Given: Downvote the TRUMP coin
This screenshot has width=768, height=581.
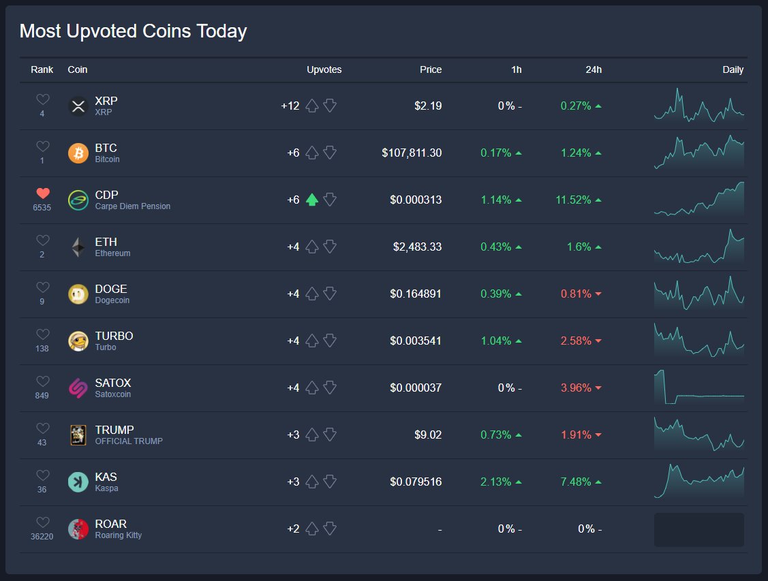Looking at the screenshot, I should [330, 435].
